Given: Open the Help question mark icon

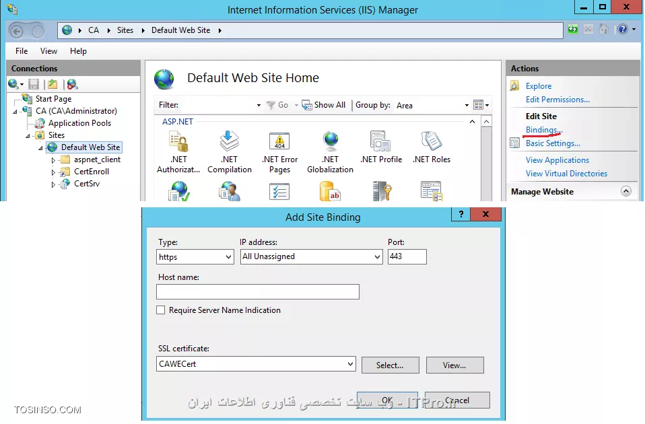Looking at the screenshot, I should [x=623, y=29].
